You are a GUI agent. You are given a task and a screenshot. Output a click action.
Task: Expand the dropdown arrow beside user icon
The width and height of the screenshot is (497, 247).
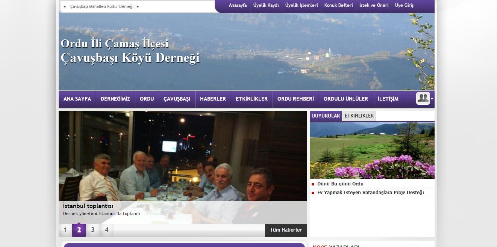click(432, 99)
